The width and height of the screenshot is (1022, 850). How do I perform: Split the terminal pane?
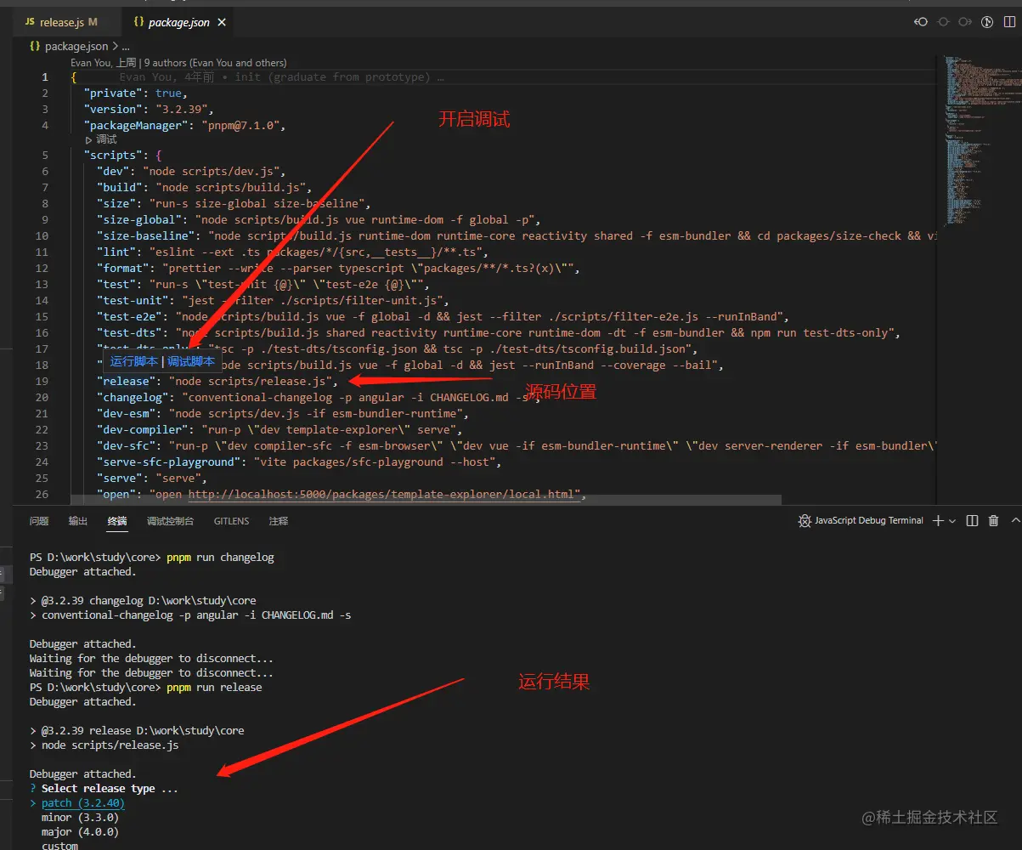pos(973,520)
